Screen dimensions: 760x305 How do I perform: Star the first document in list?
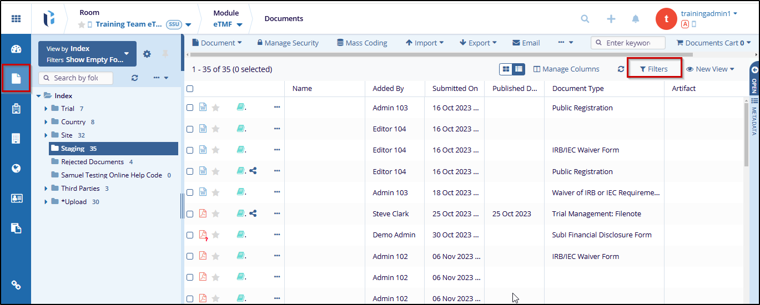point(215,108)
